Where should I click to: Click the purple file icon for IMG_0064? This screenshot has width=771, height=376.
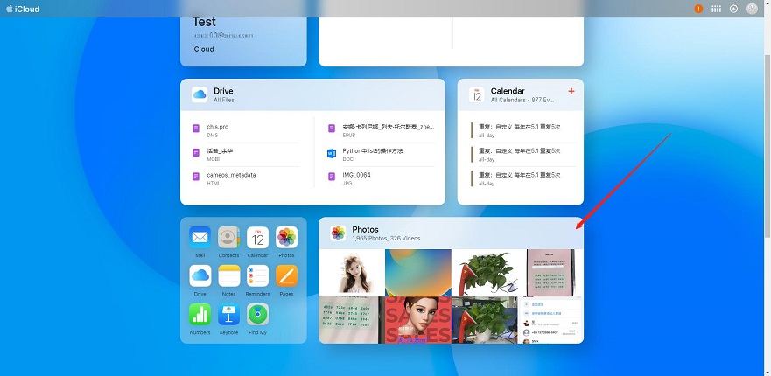(x=332, y=178)
